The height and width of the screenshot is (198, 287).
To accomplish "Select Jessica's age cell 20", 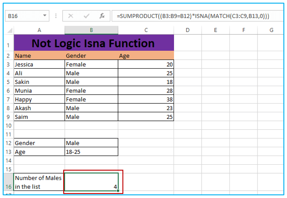I will (x=146, y=64).
